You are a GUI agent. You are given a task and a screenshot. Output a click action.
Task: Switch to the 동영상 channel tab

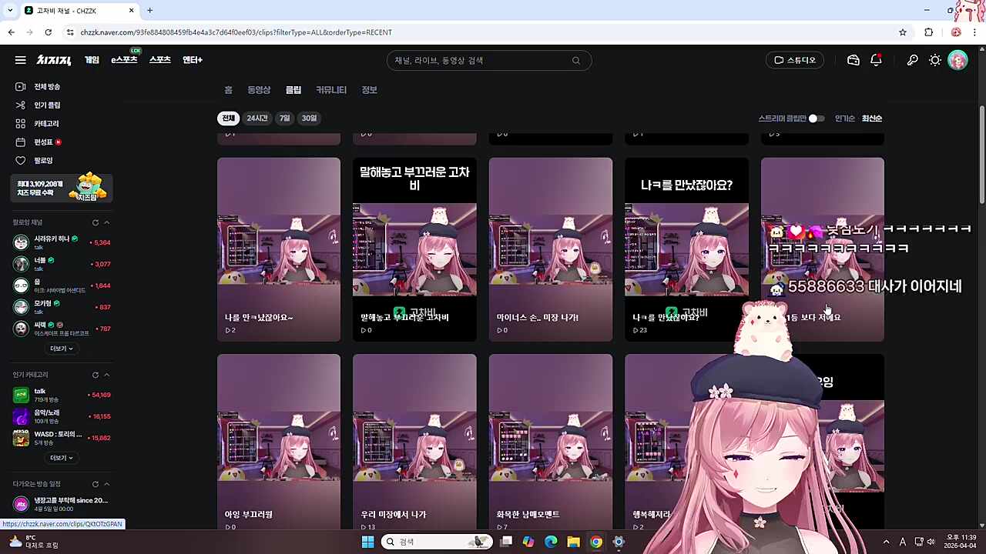click(x=259, y=90)
